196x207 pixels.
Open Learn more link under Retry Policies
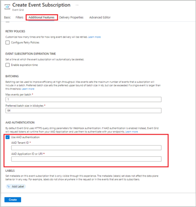(x=94, y=37)
